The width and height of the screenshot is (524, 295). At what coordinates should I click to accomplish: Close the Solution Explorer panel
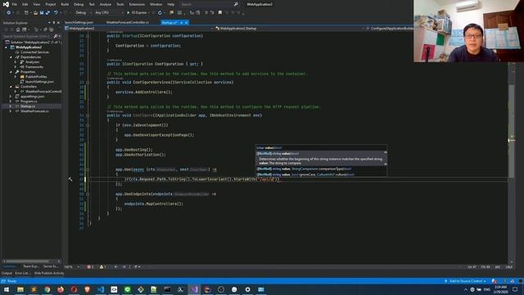tap(58, 23)
